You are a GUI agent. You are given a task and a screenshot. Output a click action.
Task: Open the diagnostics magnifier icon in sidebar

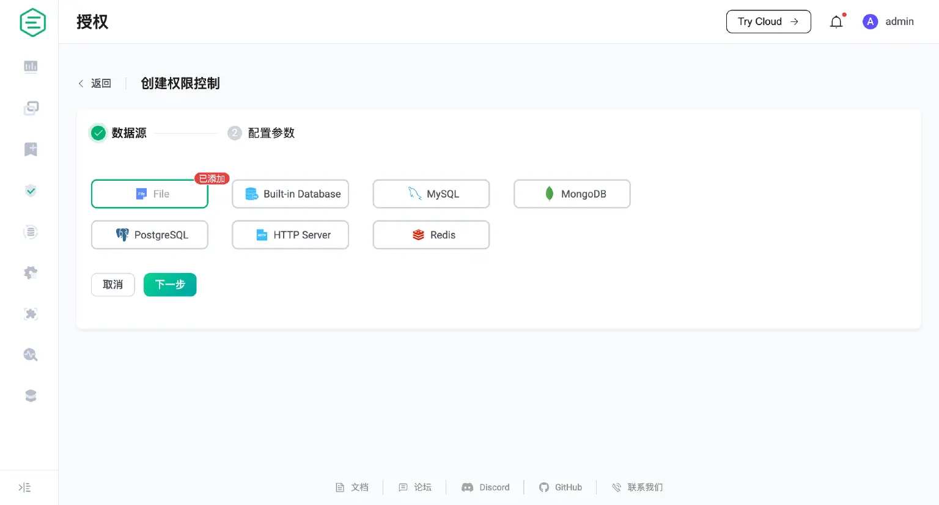31,355
